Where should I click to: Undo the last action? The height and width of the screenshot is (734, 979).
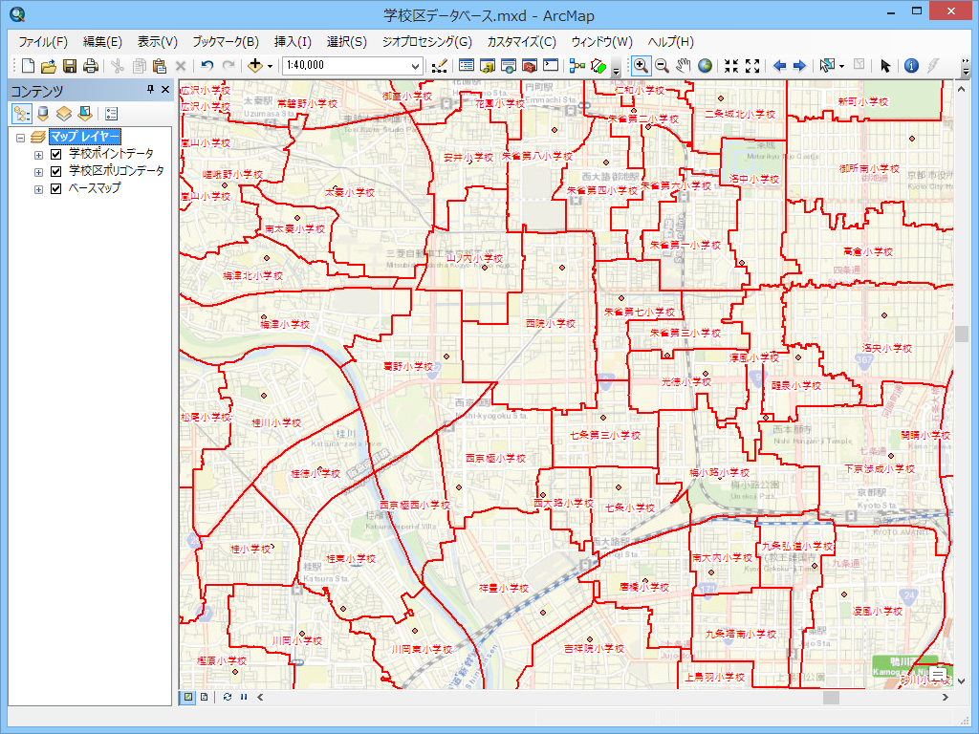(x=207, y=66)
